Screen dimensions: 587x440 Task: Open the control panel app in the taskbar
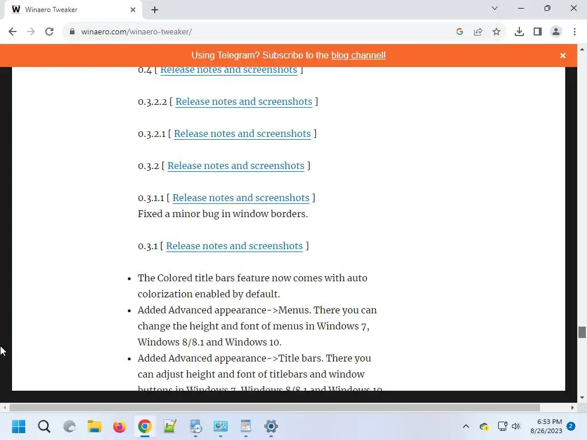click(221, 426)
